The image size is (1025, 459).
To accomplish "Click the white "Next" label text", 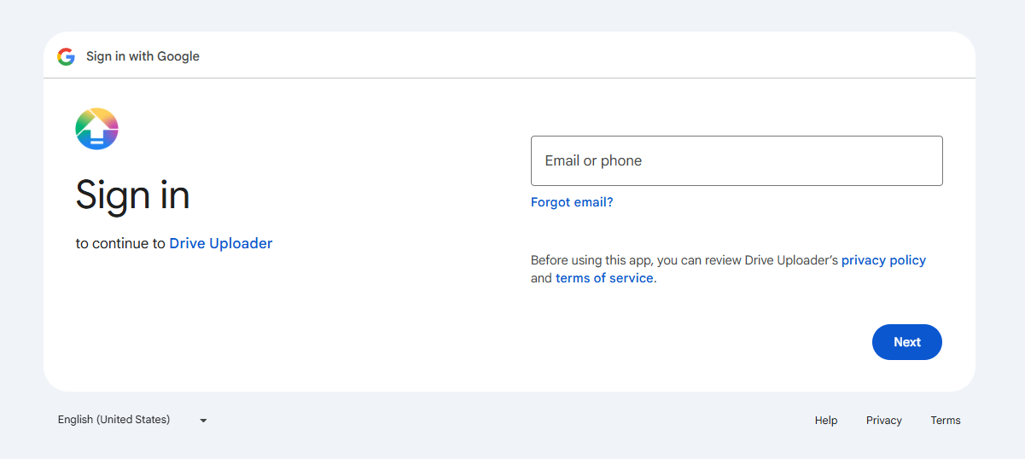I will (x=907, y=342).
